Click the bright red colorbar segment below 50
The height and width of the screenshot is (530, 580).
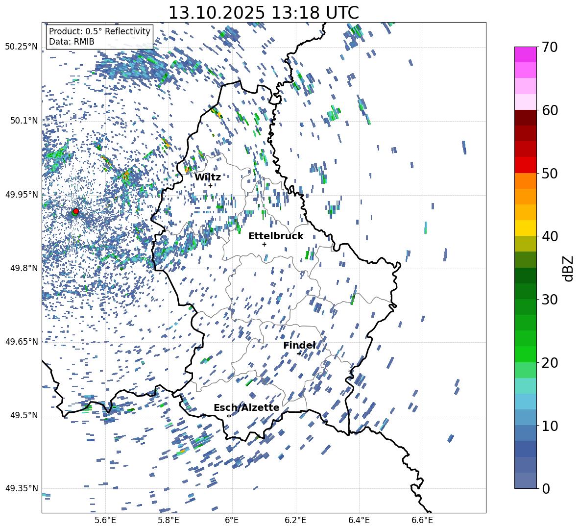(x=525, y=165)
